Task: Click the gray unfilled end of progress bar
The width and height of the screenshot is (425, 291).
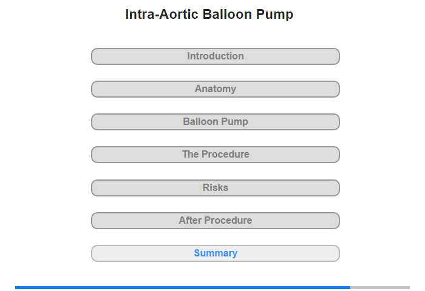Action: (x=380, y=287)
